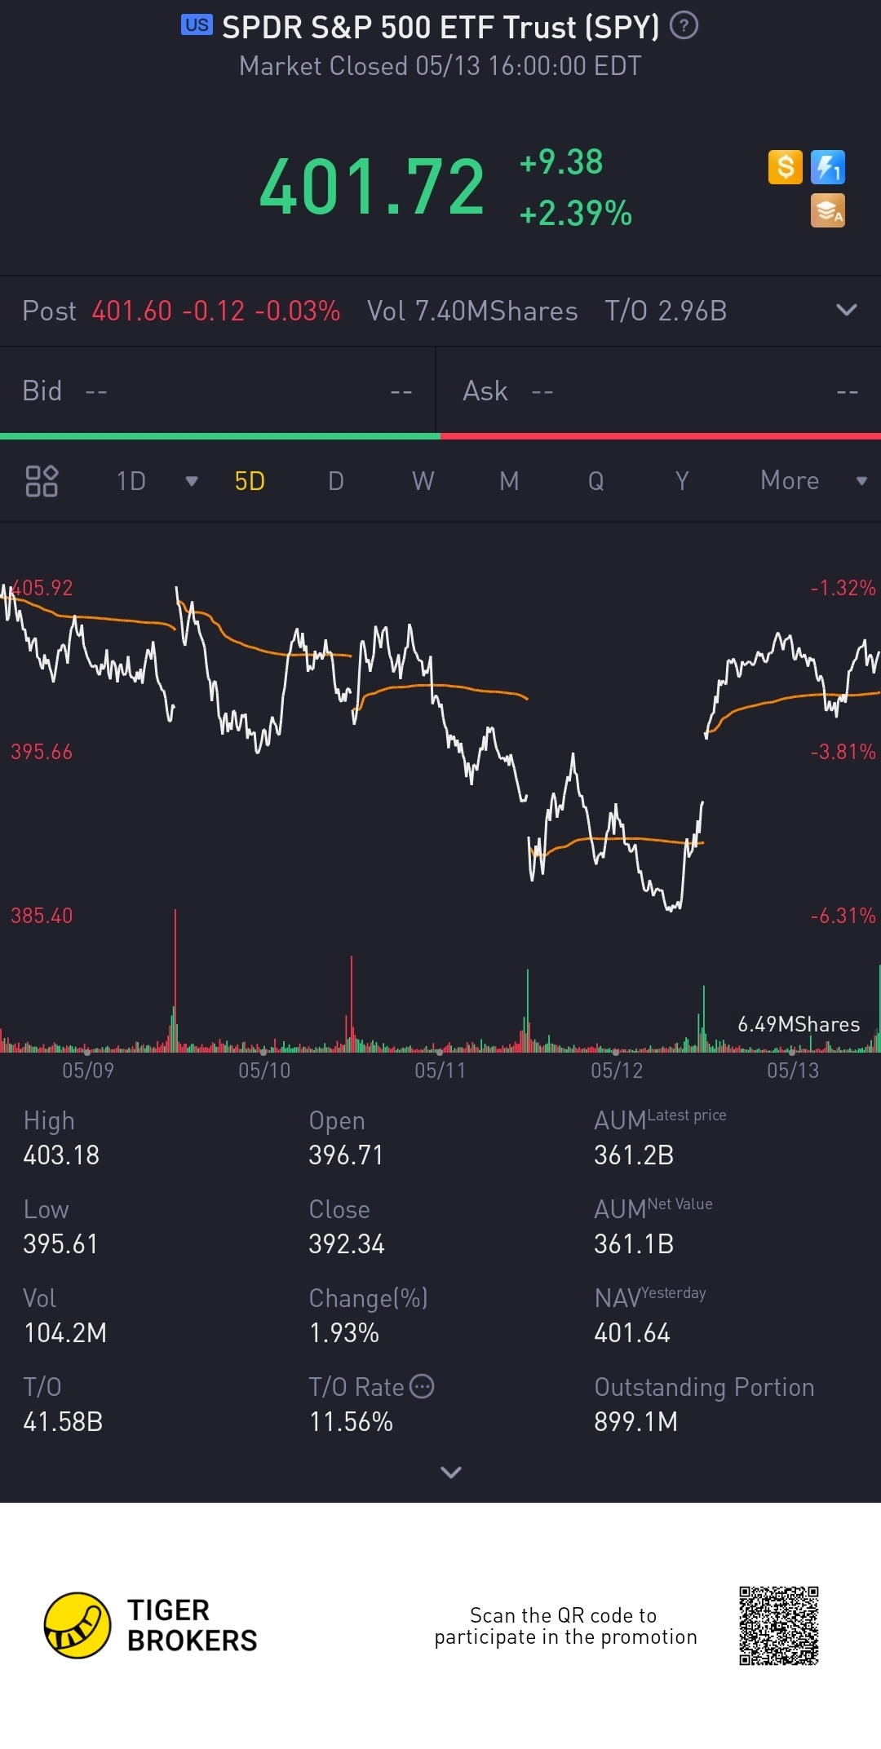Select the monthly M chart tab
This screenshot has height=1749, width=881.
click(509, 481)
